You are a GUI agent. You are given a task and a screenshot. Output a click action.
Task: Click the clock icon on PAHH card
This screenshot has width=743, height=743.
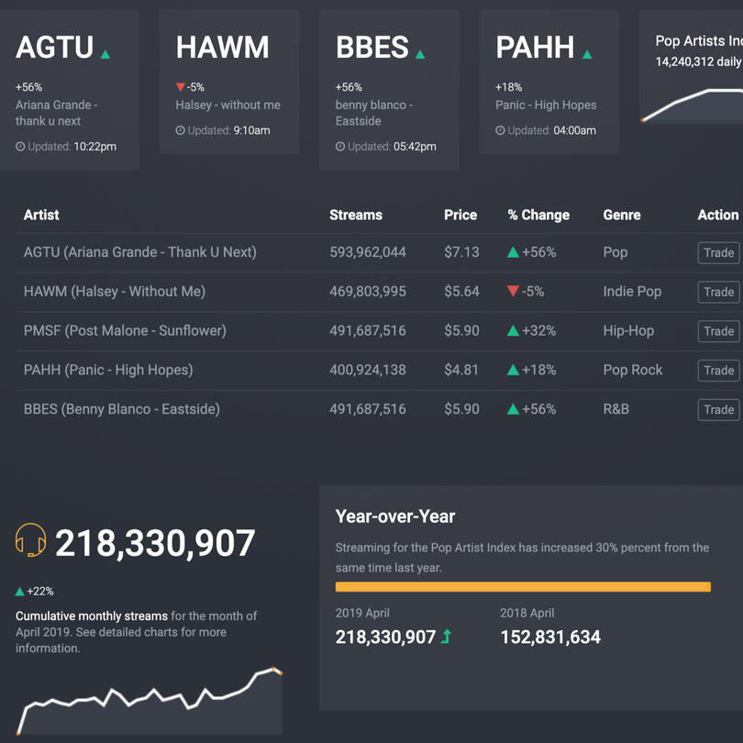(x=500, y=130)
